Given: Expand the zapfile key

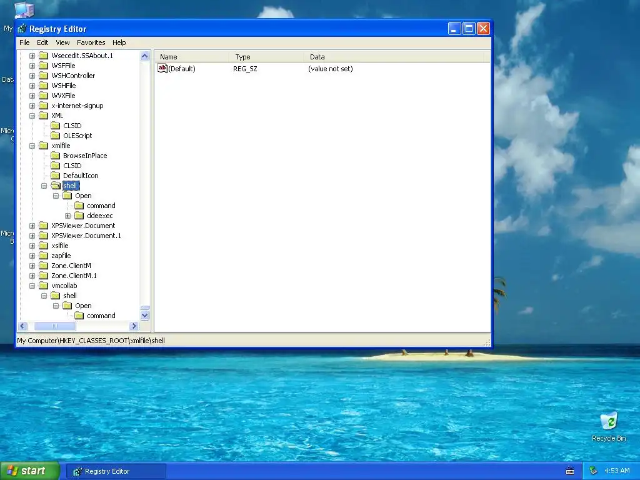Looking at the screenshot, I should click(32, 256).
